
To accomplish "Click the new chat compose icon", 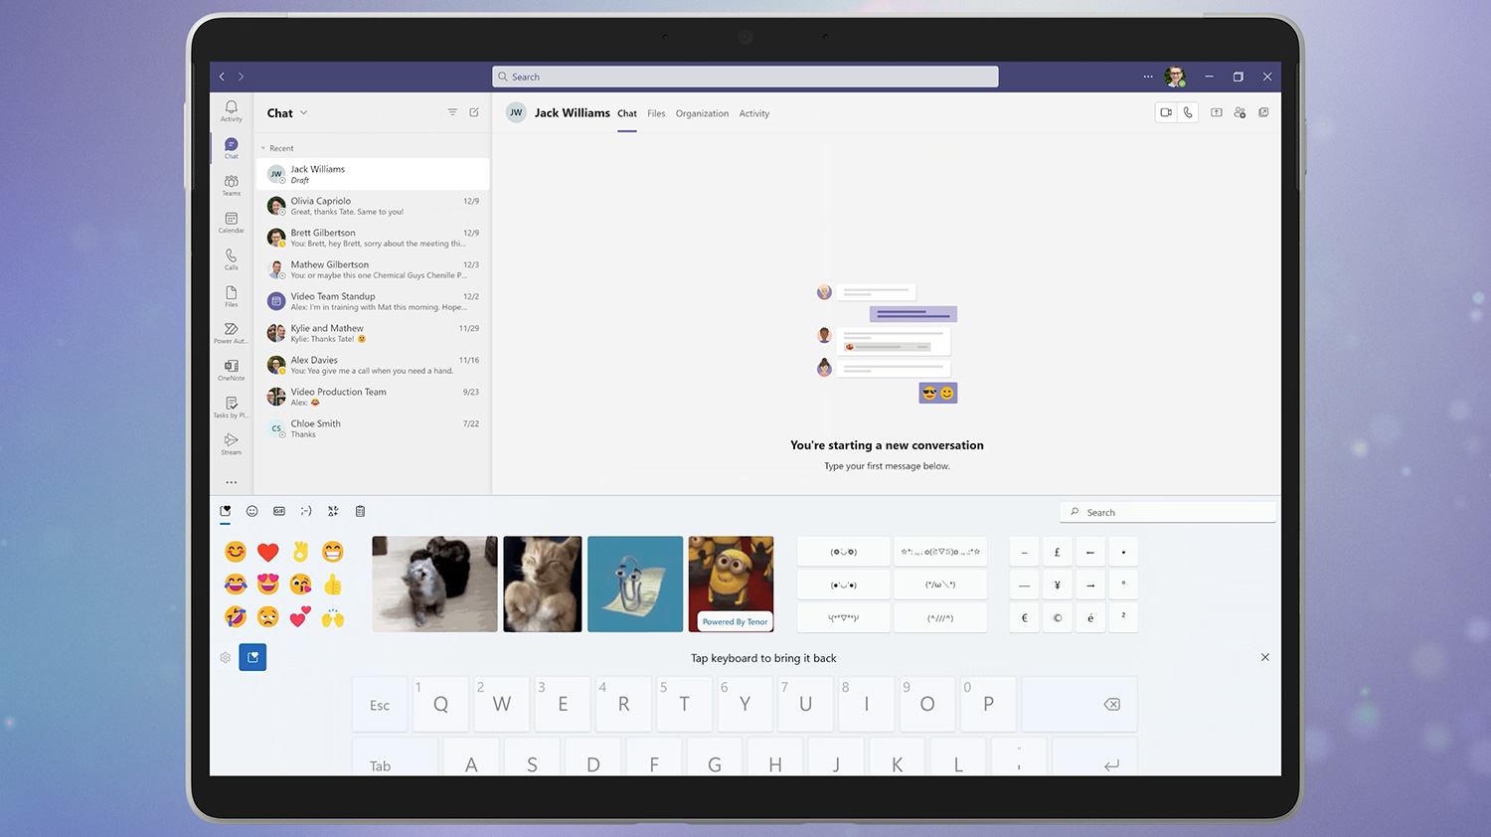I will (x=474, y=113).
